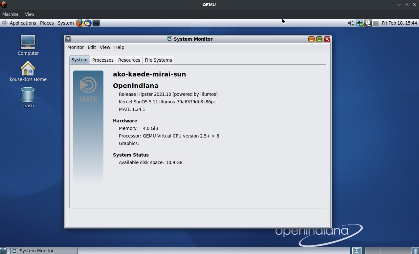This screenshot has height=254, width=419.
Task: Click the System Monitor taskbar button
Action: click(x=44, y=251)
